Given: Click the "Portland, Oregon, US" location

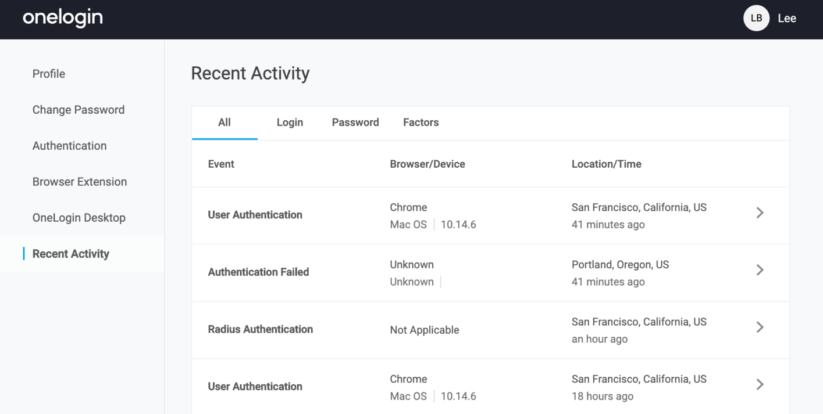Looking at the screenshot, I should tap(621, 265).
